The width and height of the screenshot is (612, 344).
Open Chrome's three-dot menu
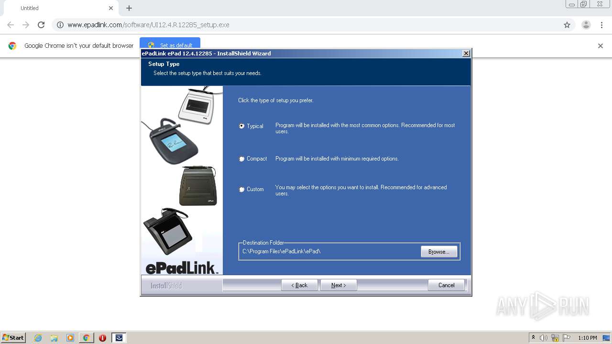pos(602,25)
